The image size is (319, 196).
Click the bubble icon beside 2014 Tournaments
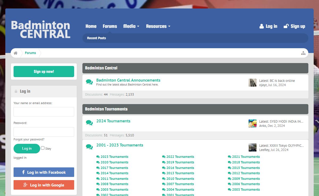[98, 173]
